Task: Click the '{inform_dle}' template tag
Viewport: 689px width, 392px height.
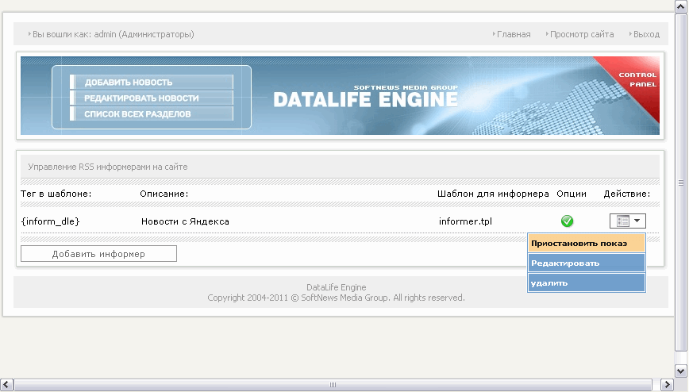Action: coord(51,221)
